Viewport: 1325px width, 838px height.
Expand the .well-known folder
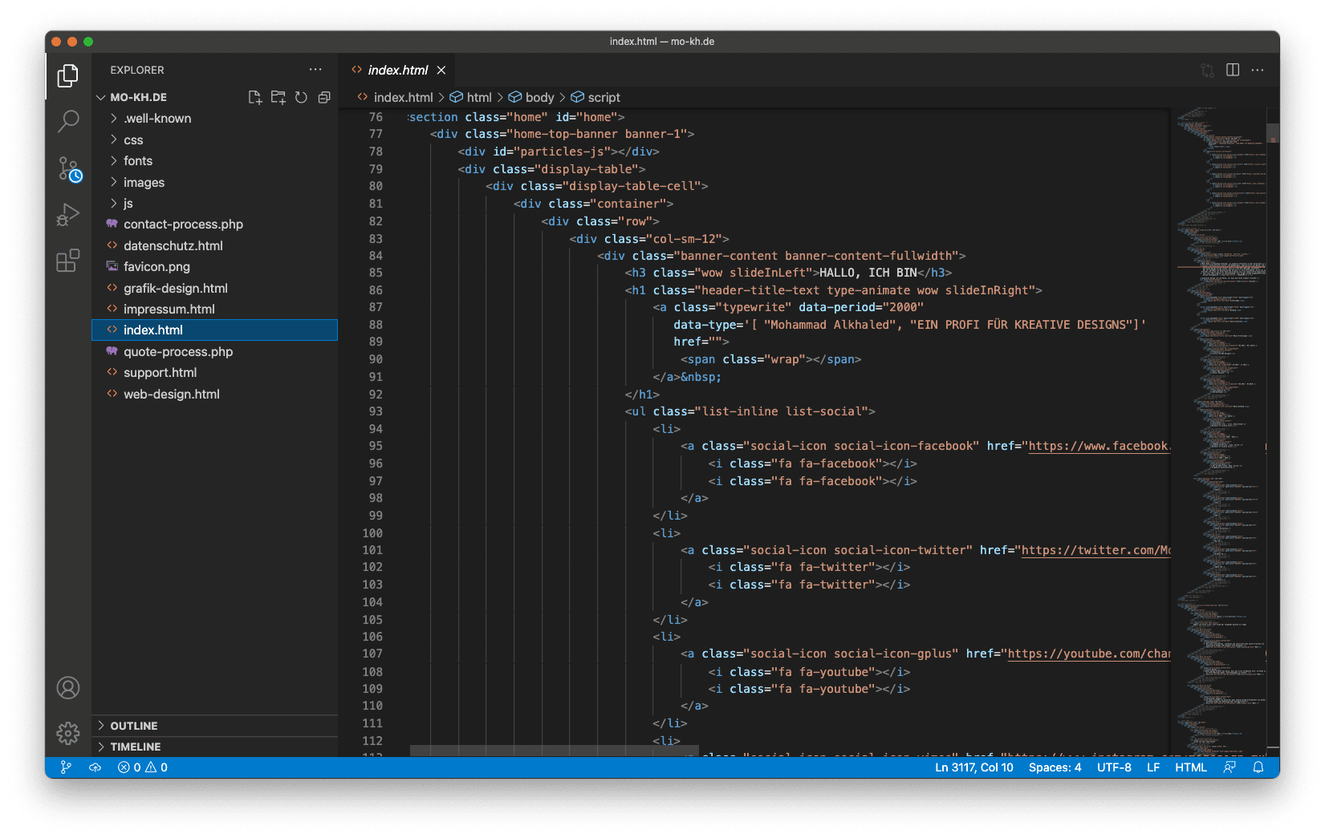[214, 119]
